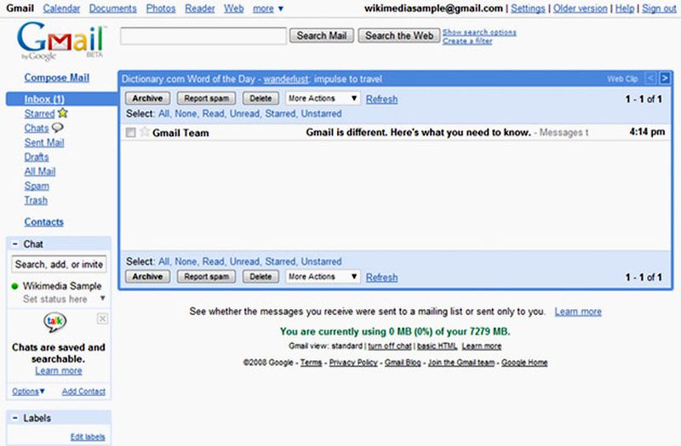Open the Spam folder

click(x=37, y=186)
